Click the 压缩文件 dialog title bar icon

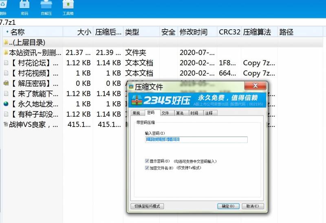click(131, 87)
